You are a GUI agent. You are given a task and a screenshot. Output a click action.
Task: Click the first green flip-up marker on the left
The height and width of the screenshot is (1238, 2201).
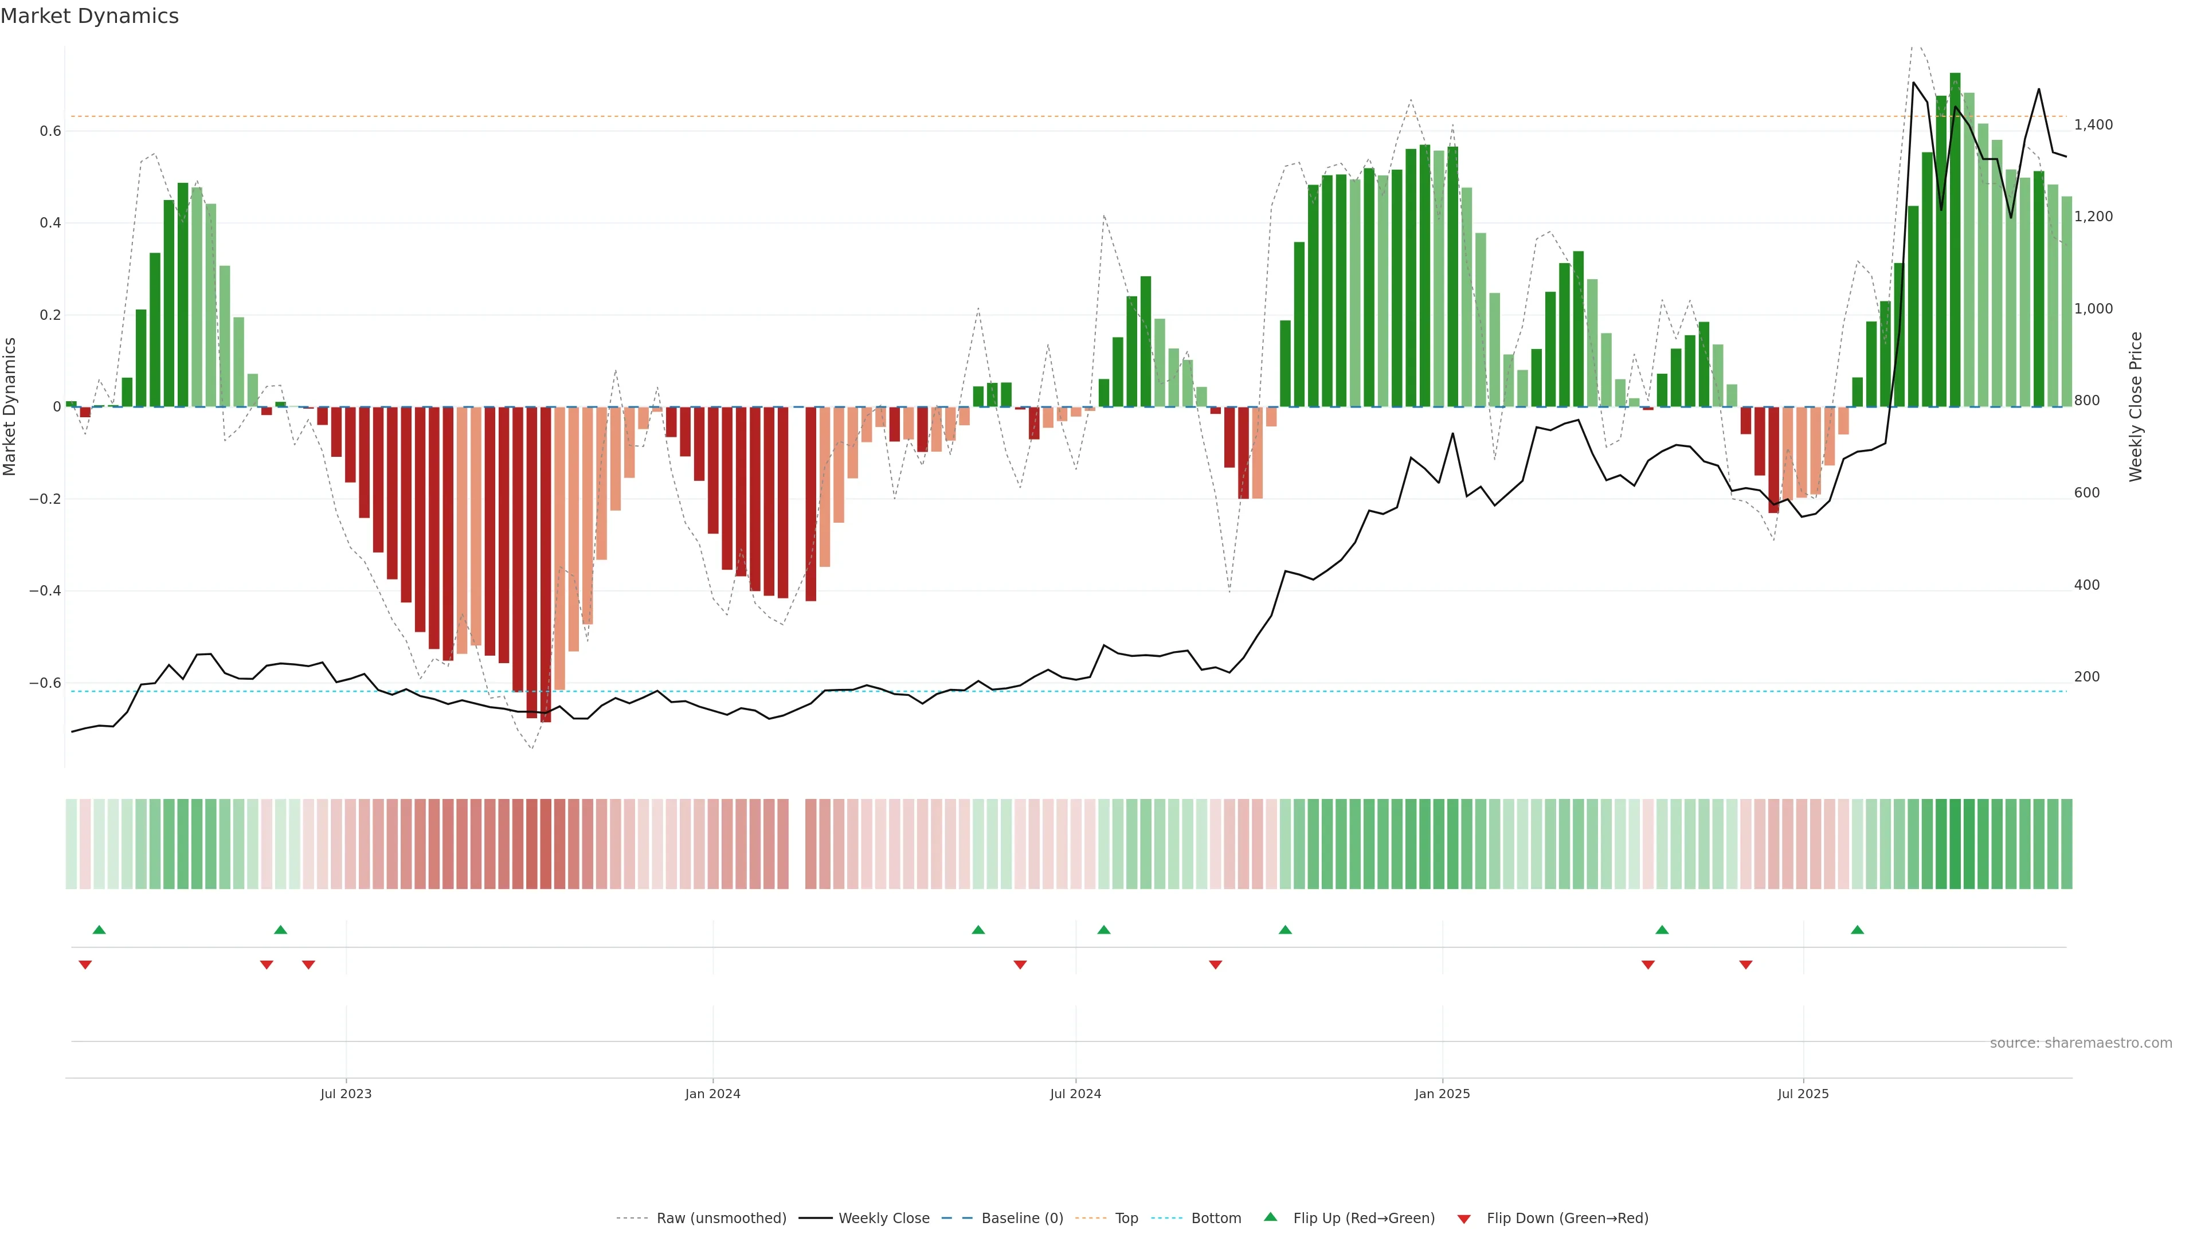point(99,930)
